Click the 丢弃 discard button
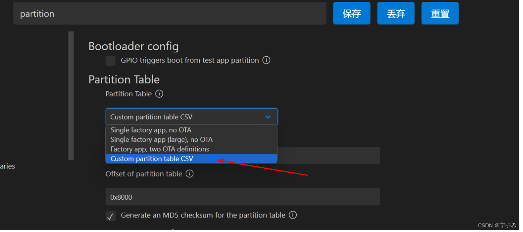523x232 pixels. coord(396,13)
